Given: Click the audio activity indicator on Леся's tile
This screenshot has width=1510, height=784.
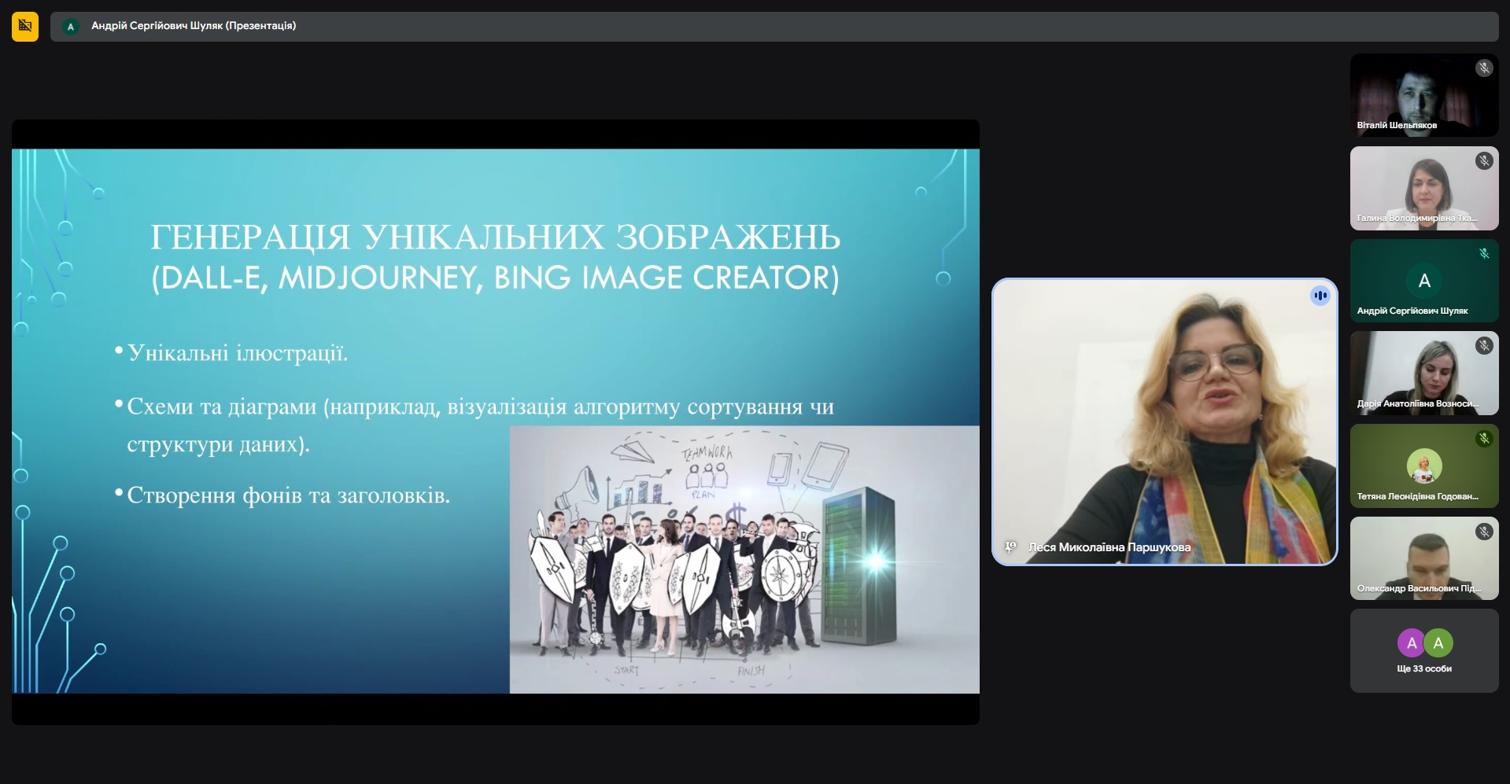Looking at the screenshot, I should pos(1320,296).
